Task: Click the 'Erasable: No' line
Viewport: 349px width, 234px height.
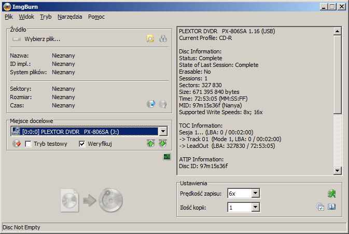Action: (x=195, y=72)
